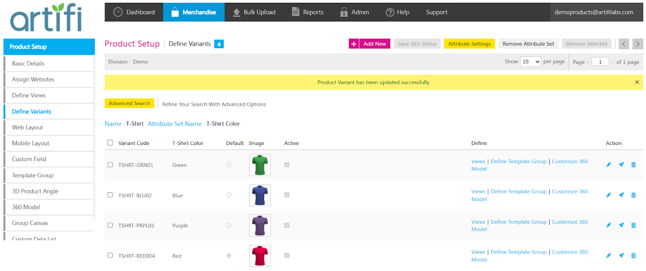Click the Red default radio button
This screenshot has height=271, width=646.
229,256
